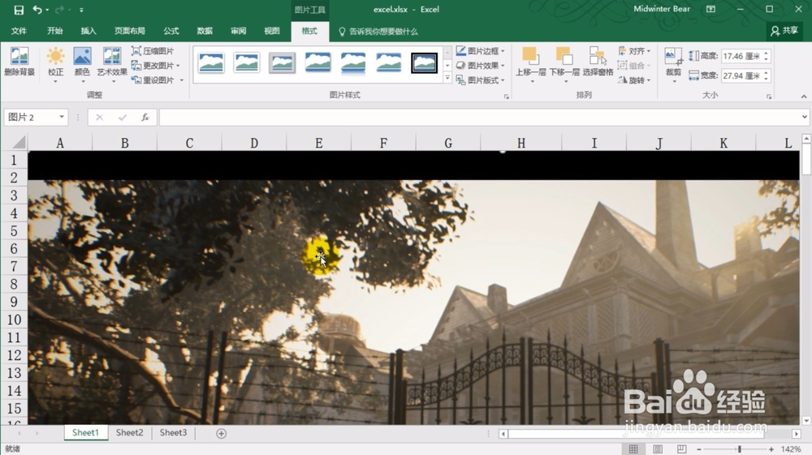The height and width of the screenshot is (455, 812).
Task: Open the Rotate (旋转) dropdown
Action: pyautogui.click(x=634, y=79)
